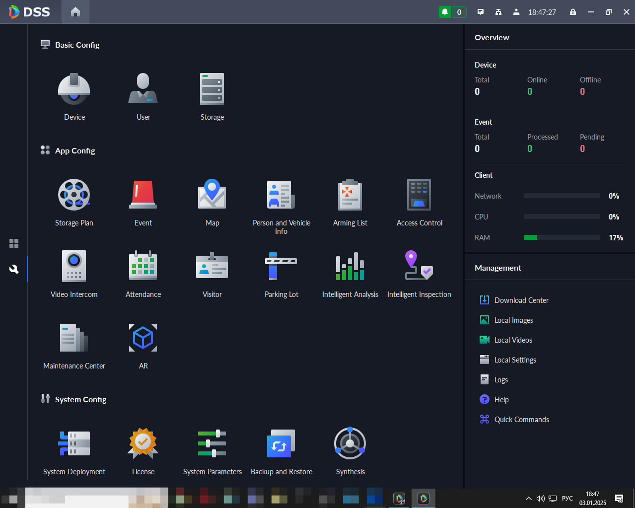The width and height of the screenshot is (635, 508).
Task: Open Intelligent Analysis module
Action: pyautogui.click(x=350, y=266)
